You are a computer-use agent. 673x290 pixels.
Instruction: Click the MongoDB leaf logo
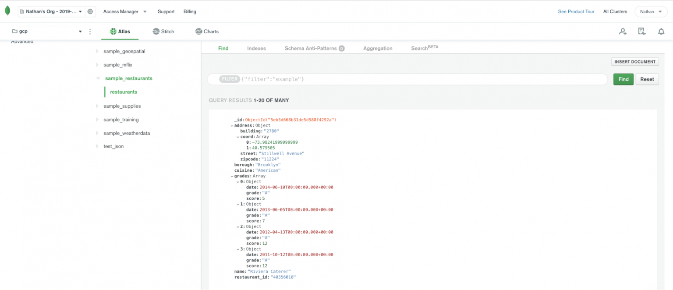point(7,10)
